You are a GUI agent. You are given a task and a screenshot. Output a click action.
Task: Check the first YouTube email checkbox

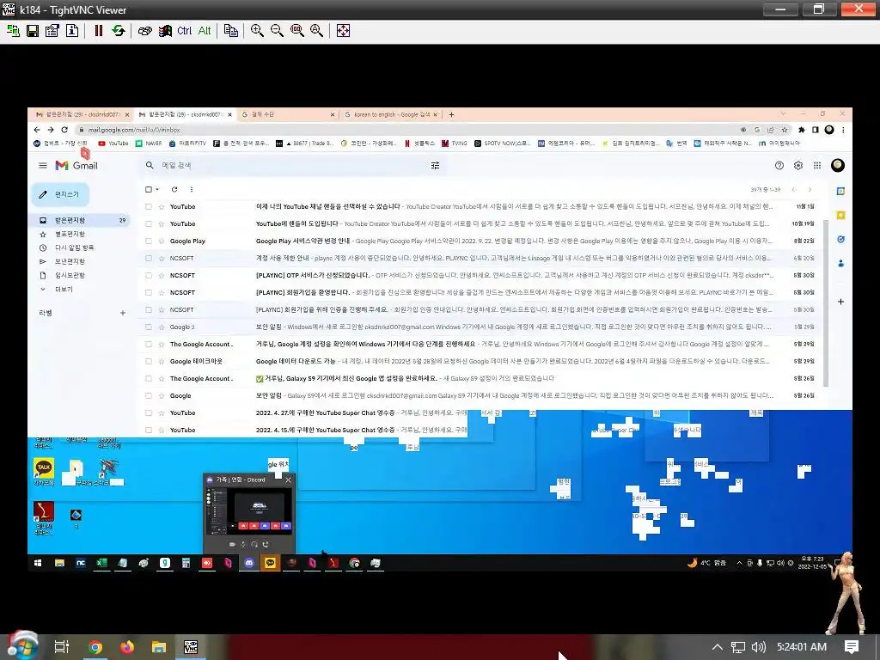click(x=149, y=206)
